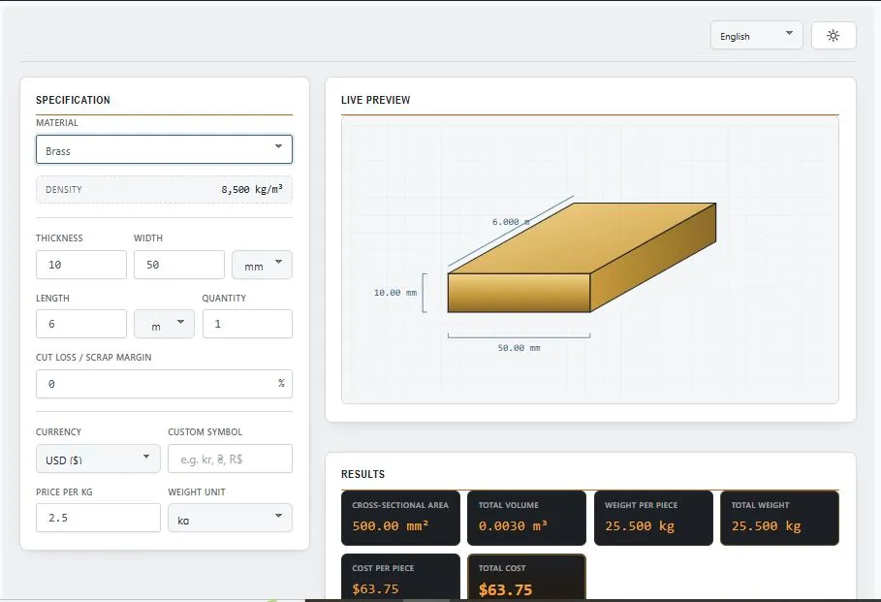Click the LIVE PREVIEW heading
This screenshot has width=881, height=602.
point(375,100)
